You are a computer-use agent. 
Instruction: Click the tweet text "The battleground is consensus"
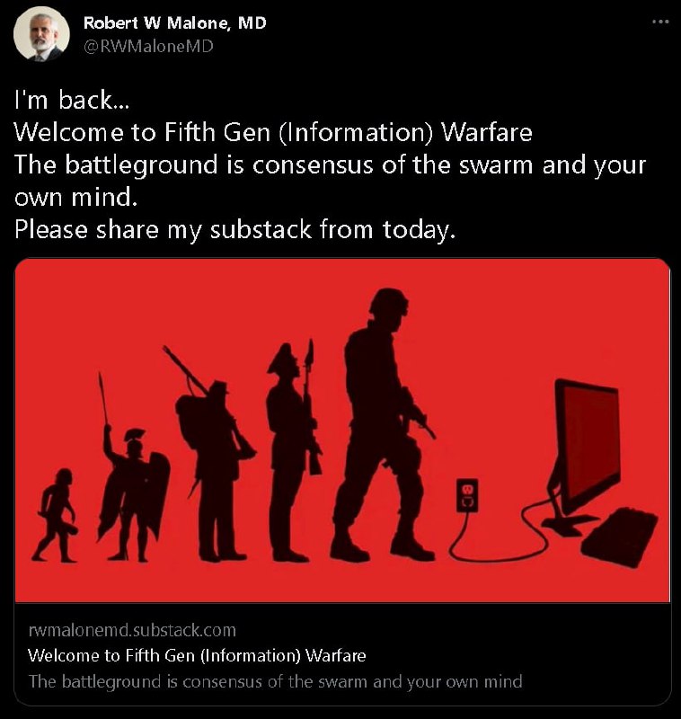tap(330, 181)
